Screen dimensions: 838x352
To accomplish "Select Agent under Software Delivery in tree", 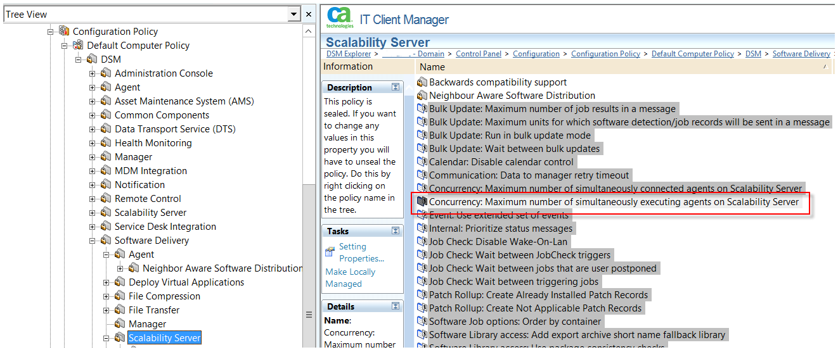I will pyautogui.click(x=141, y=255).
